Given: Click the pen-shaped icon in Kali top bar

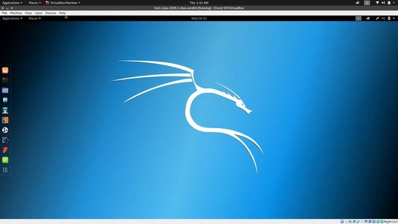Looking at the screenshot, I should [x=377, y=18].
